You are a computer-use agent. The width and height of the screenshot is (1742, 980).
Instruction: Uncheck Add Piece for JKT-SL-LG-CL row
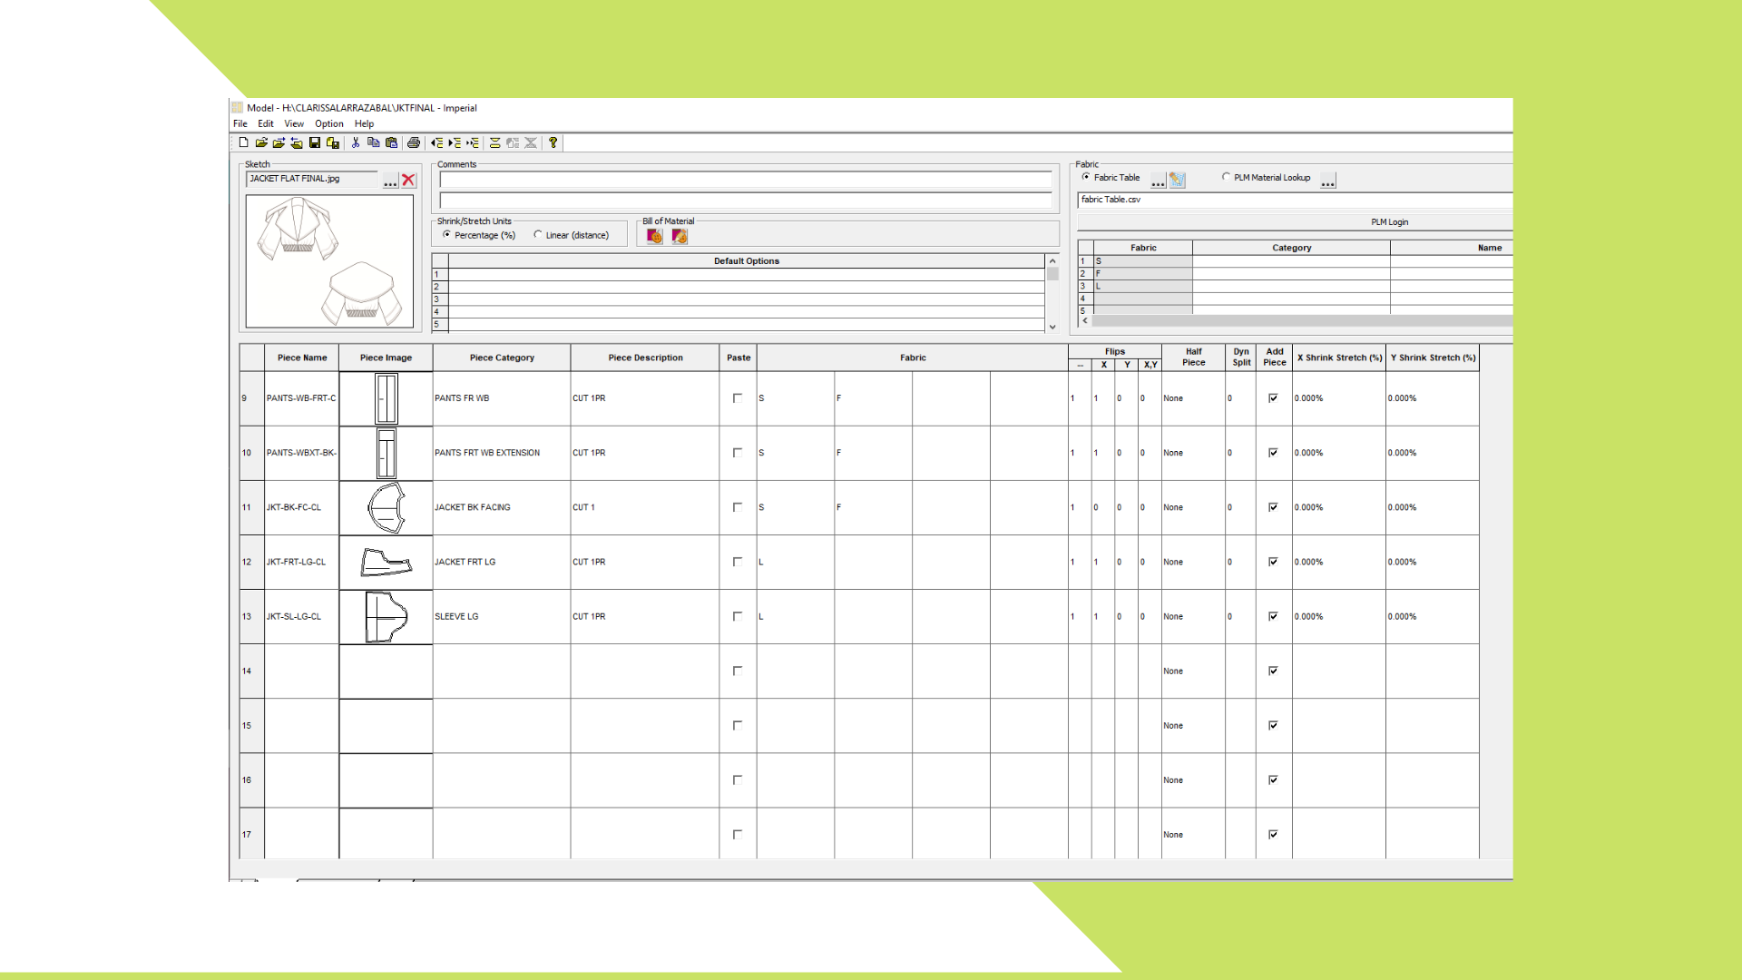point(1273,616)
